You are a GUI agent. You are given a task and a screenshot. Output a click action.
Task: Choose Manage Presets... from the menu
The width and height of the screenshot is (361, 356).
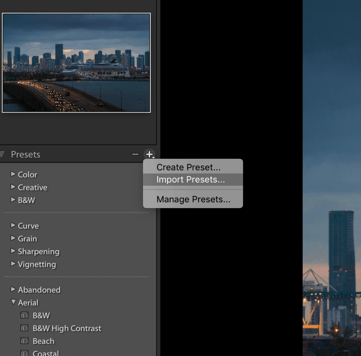(193, 199)
